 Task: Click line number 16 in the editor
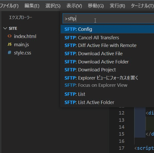(121, 141)
